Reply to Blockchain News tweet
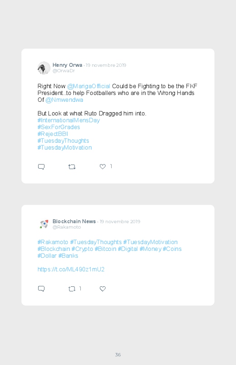Screen dimensions: 236x365 [x=41, y=289]
